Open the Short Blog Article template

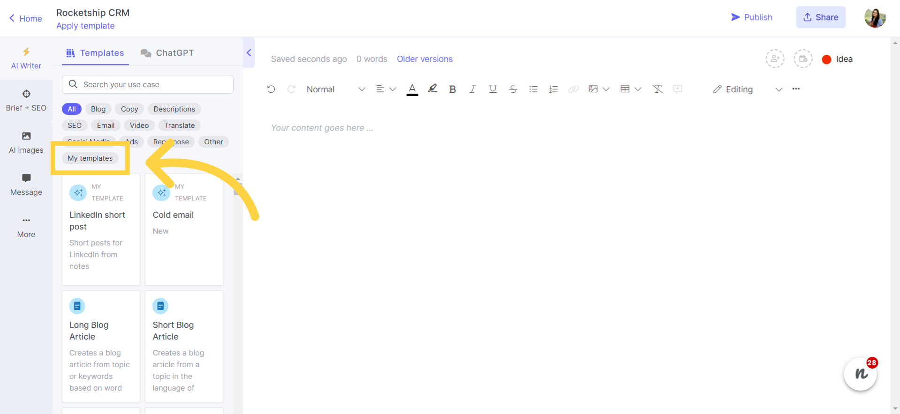[184, 347]
